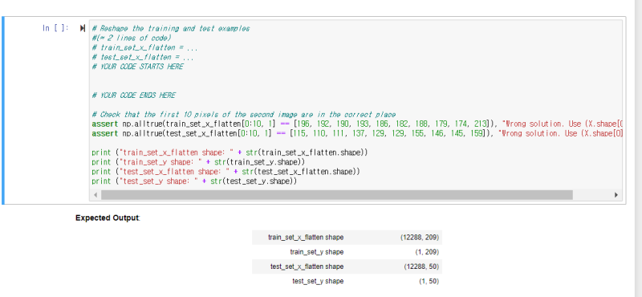The image size is (642, 297).
Task: Run this cell using the play icon
Action: coord(83,28)
